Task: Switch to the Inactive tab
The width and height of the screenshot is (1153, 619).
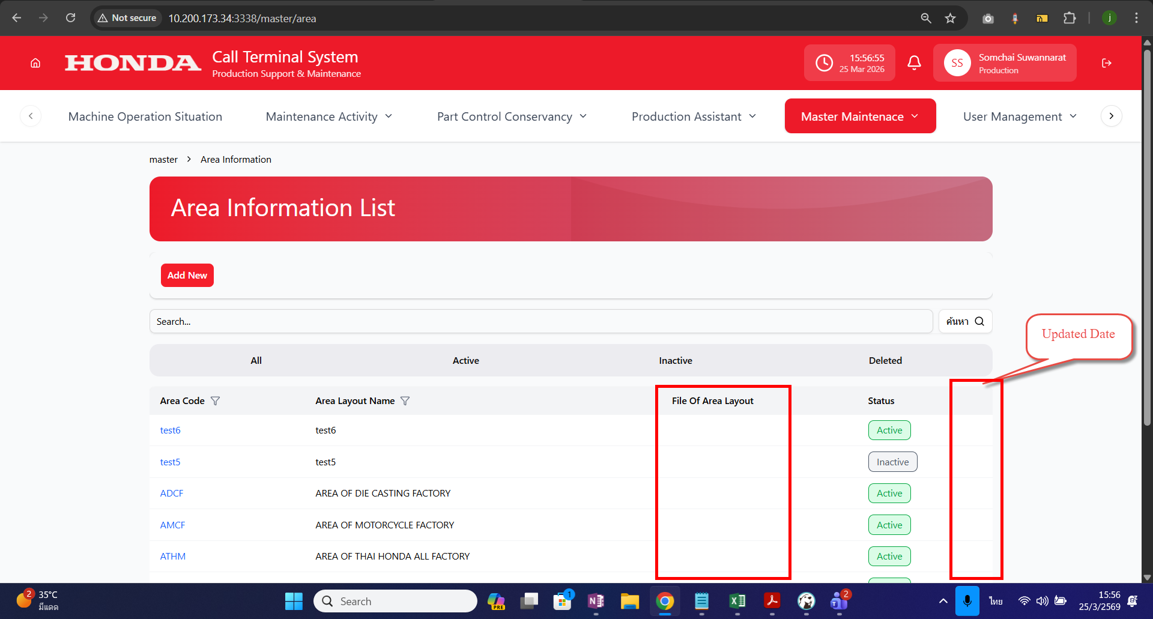Action: pos(675,360)
